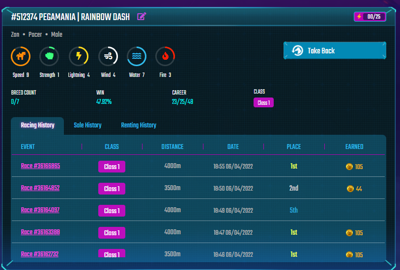Click the Speed 9 label
Screen dimensions: 400x270
(x=21, y=75)
